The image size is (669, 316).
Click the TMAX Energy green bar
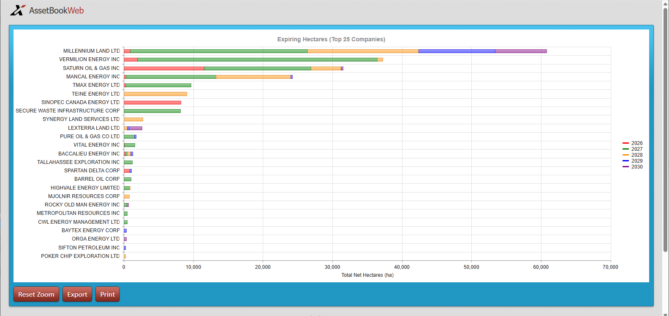tap(158, 85)
